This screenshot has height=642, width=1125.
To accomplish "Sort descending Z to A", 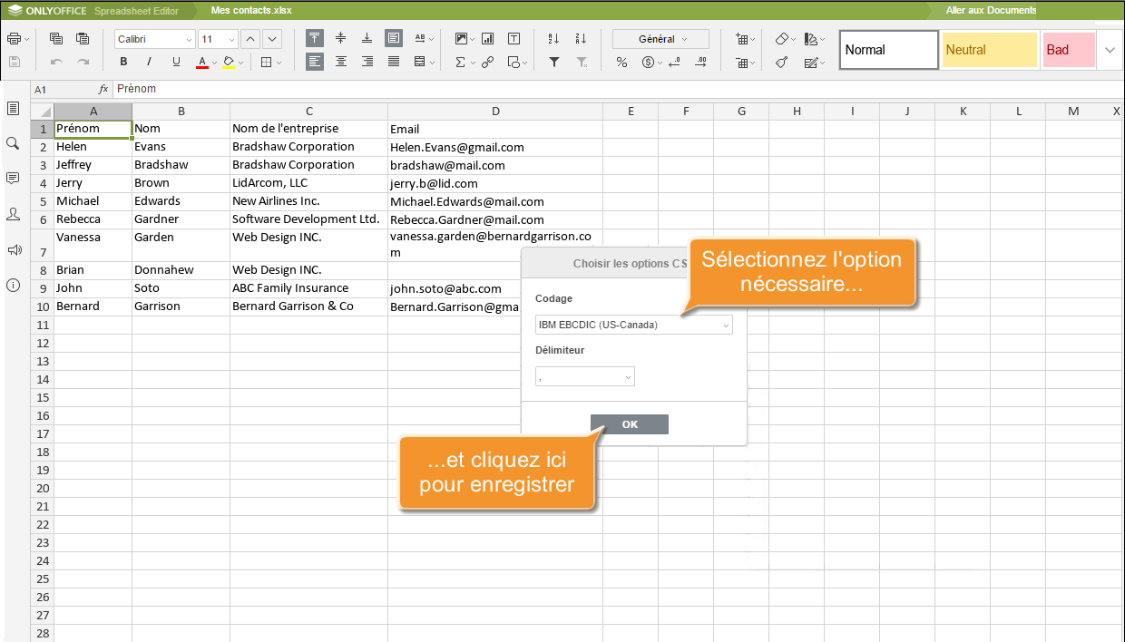I will pos(581,38).
